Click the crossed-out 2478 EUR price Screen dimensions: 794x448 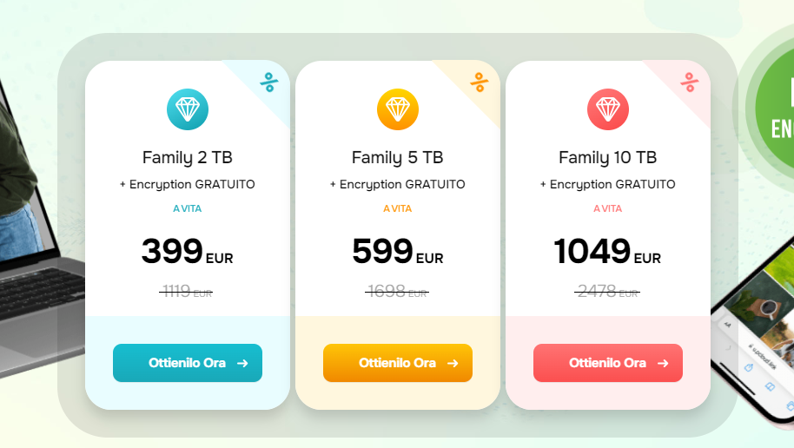[x=608, y=292]
